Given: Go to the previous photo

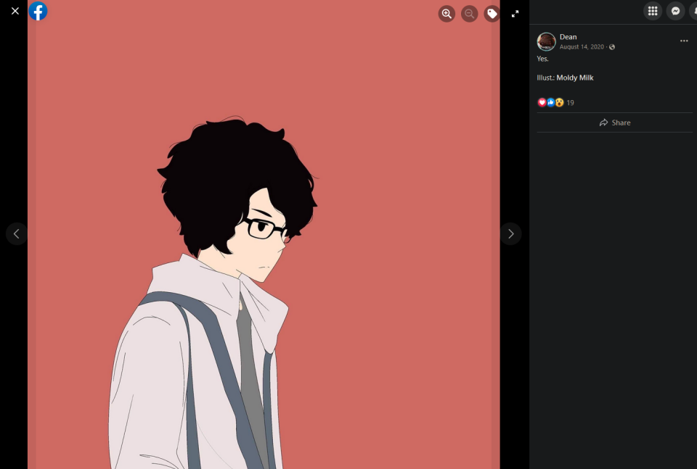Looking at the screenshot, I should [x=17, y=234].
